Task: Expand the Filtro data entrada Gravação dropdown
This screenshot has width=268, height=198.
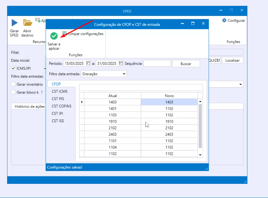Action: tap(124, 74)
